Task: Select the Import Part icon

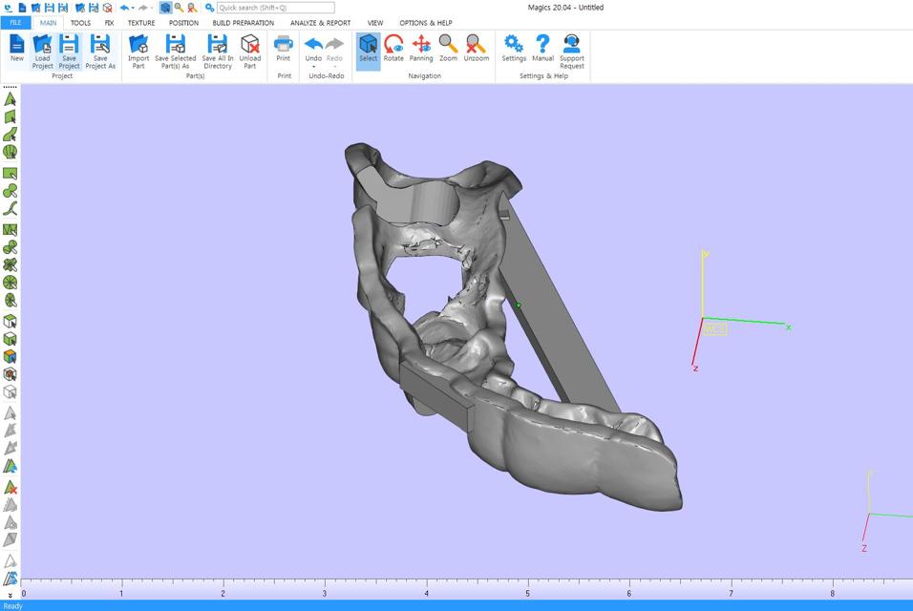Action: [x=138, y=48]
